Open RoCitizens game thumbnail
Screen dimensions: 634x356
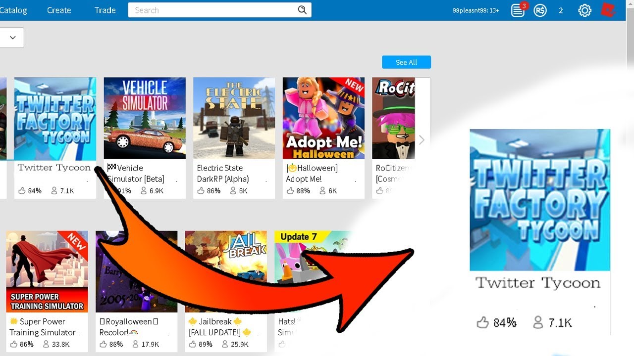tap(393, 118)
